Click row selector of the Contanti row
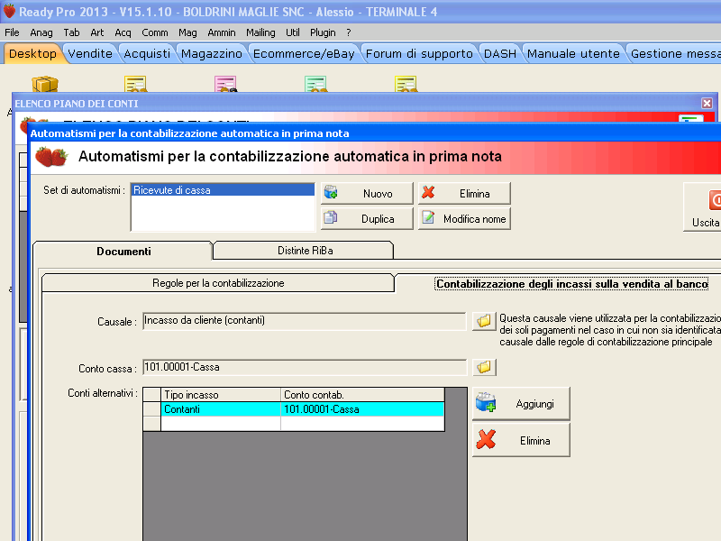This screenshot has height=541, width=721. [151, 409]
